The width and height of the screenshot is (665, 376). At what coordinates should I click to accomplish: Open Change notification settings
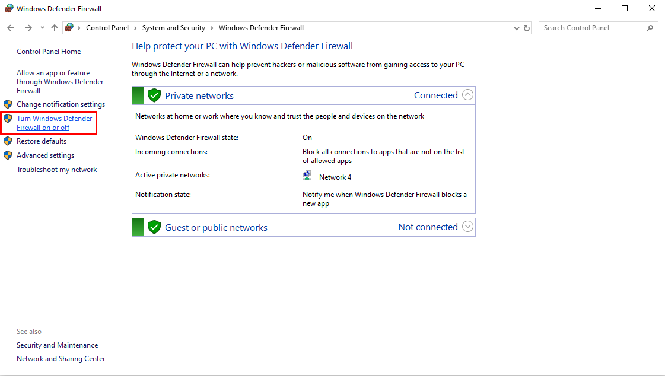click(x=61, y=104)
